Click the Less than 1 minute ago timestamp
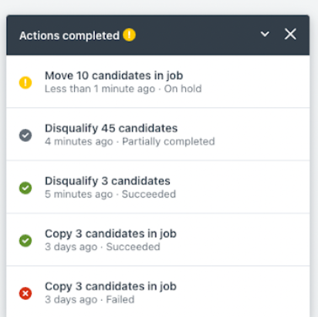The width and height of the screenshot is (318, 317). 100,89
